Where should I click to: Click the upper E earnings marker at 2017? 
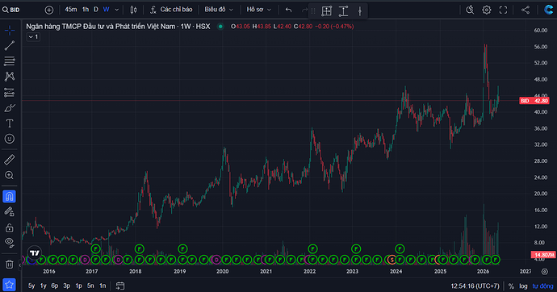point(96,248)
